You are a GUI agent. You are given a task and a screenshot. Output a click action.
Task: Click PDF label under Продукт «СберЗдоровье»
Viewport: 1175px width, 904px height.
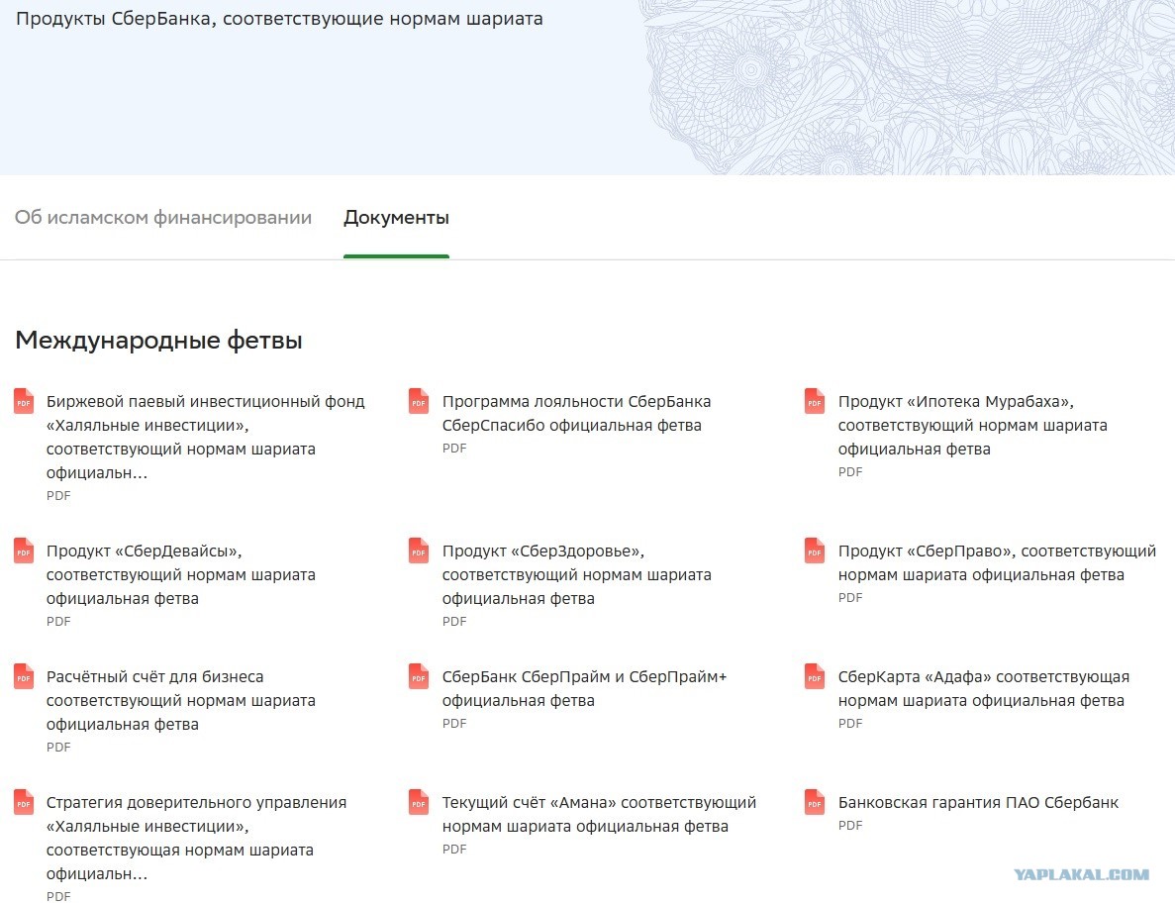click(x=454, y=622)
